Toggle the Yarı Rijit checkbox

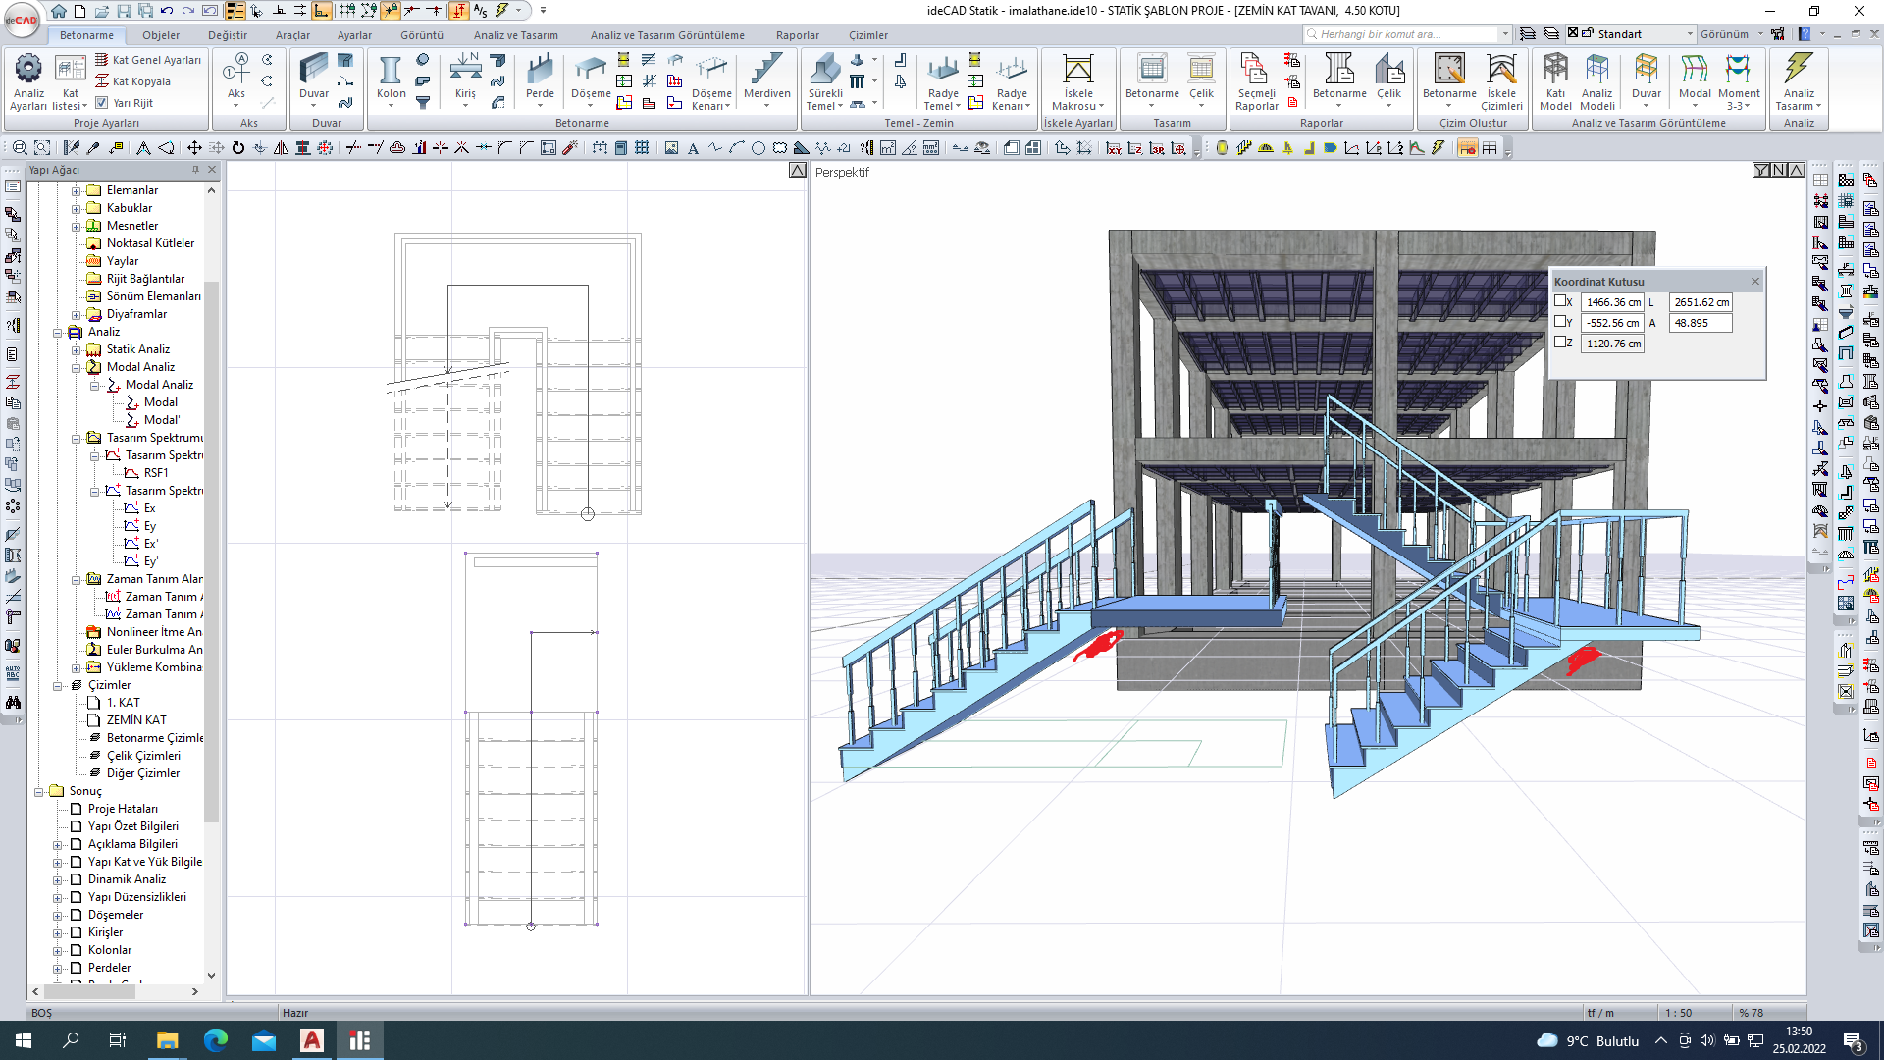102,103
